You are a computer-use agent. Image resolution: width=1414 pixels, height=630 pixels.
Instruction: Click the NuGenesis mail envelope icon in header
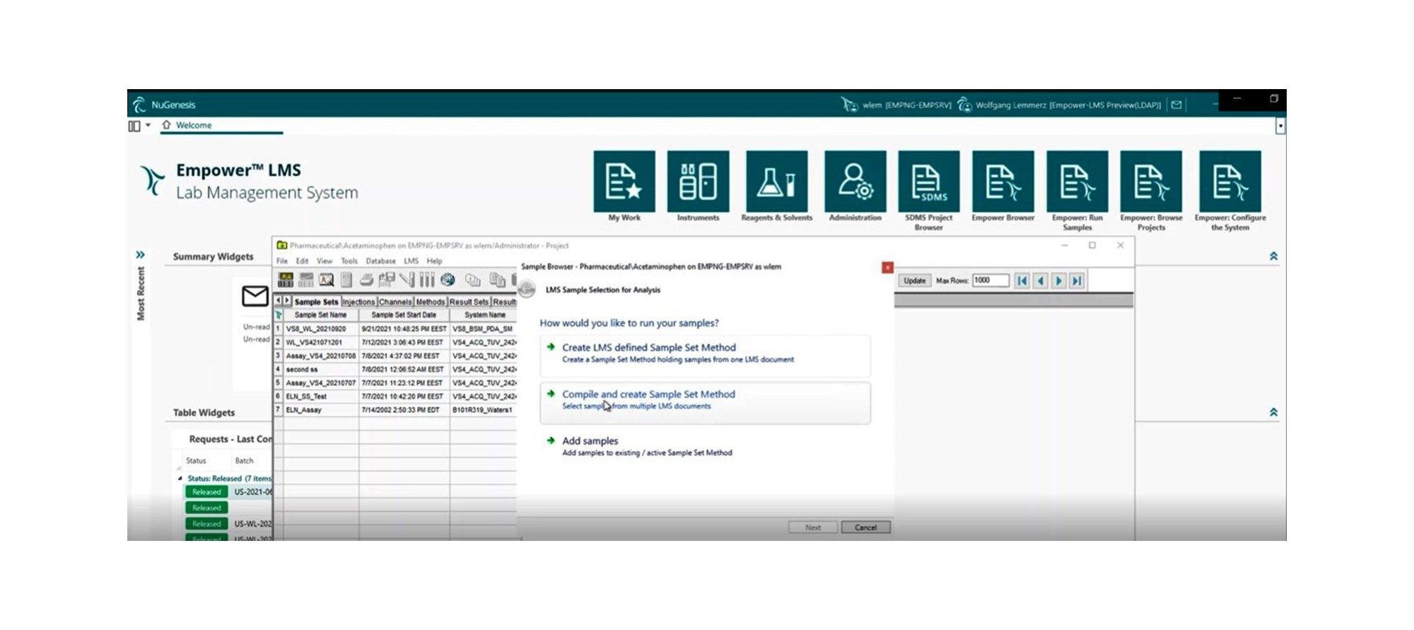[x=1176, y=105]
